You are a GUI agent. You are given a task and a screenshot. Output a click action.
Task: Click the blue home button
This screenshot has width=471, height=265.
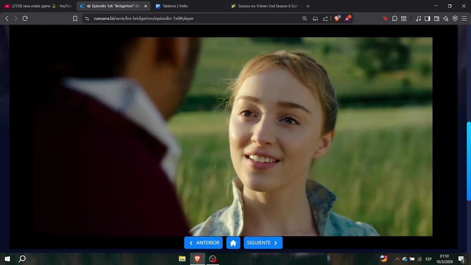pos(233,243)
